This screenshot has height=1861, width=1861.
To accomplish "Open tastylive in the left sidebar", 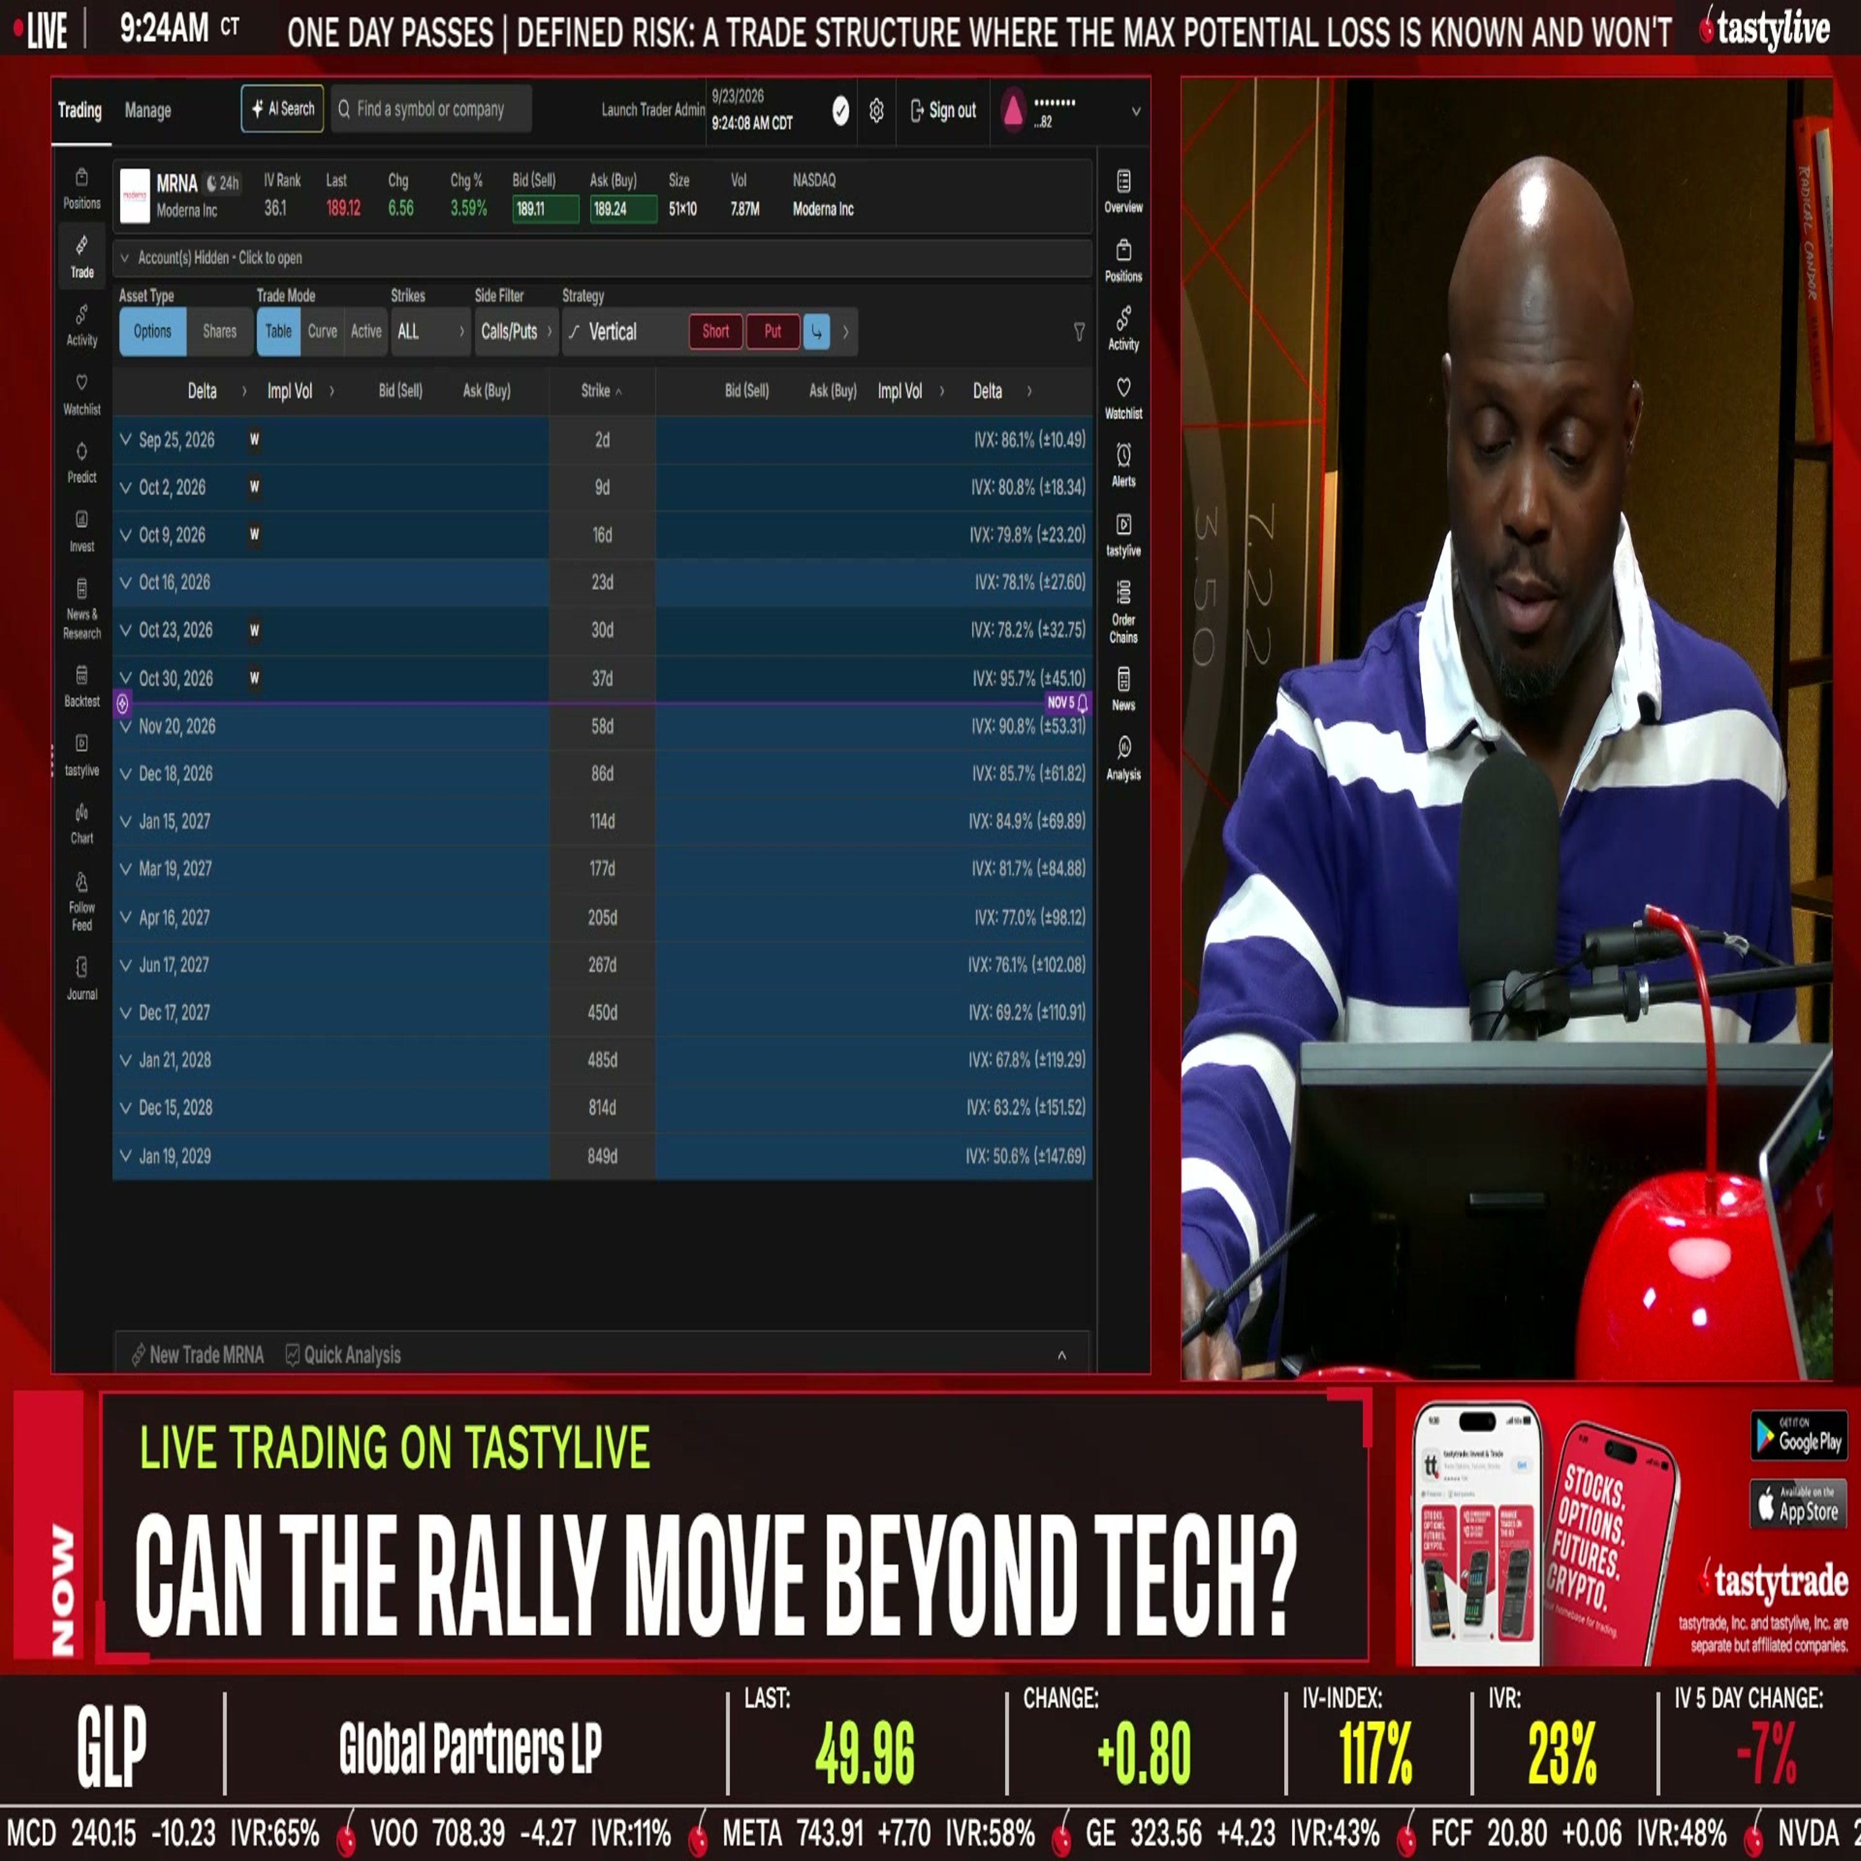I will pos(82,756).
